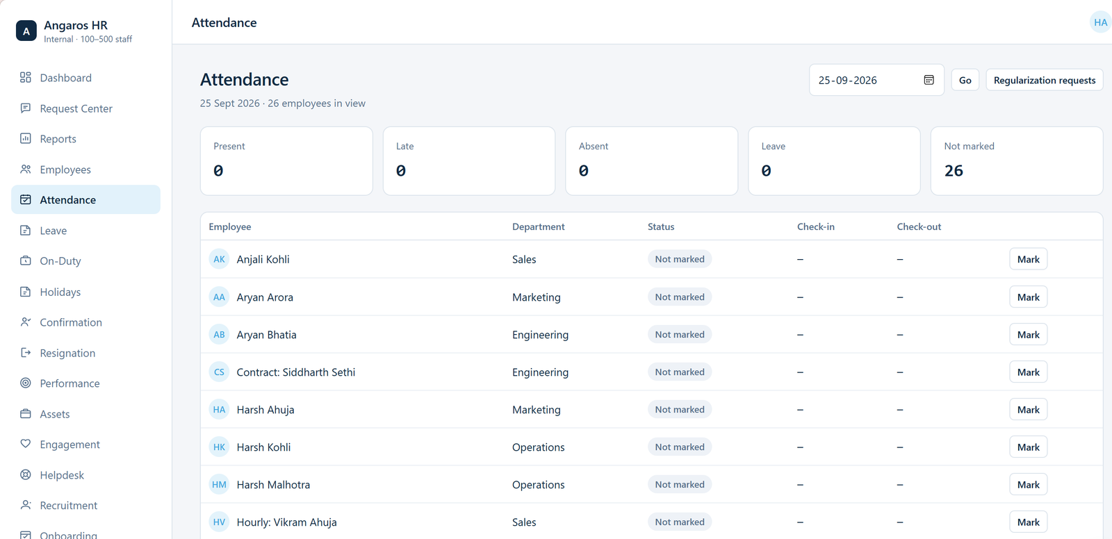Viewport: 1112px width, 539px height.
Task: Click Aryan Bhatia's AB avatar
Action: pyautogui.click(x=219, y=334)
